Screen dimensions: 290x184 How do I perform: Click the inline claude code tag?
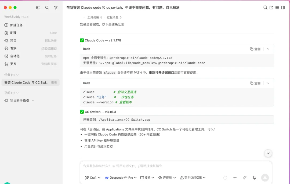(x=110, y=73)
